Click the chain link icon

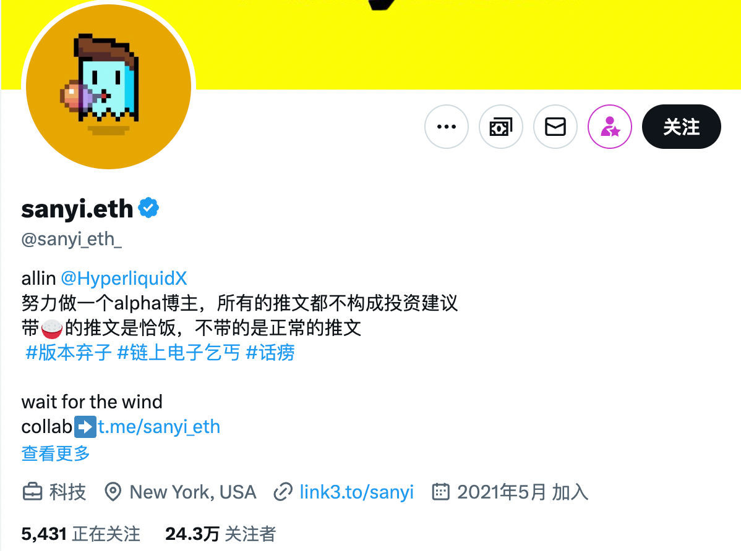[x=283, y=492]
